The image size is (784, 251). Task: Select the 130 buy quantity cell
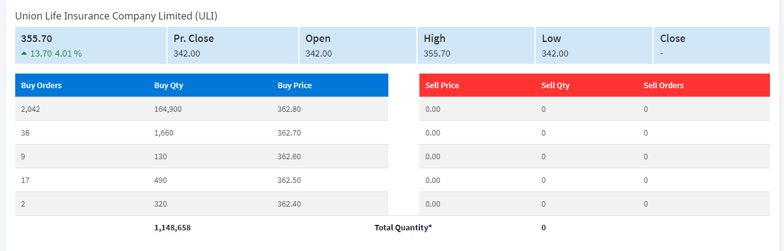pos(161,157)
